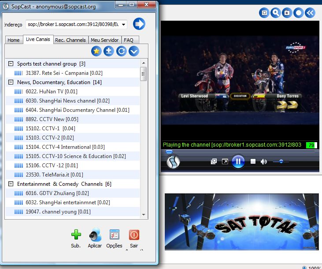Stop the video playback
This screenshot has height=269, width=322.
[253, 162]
